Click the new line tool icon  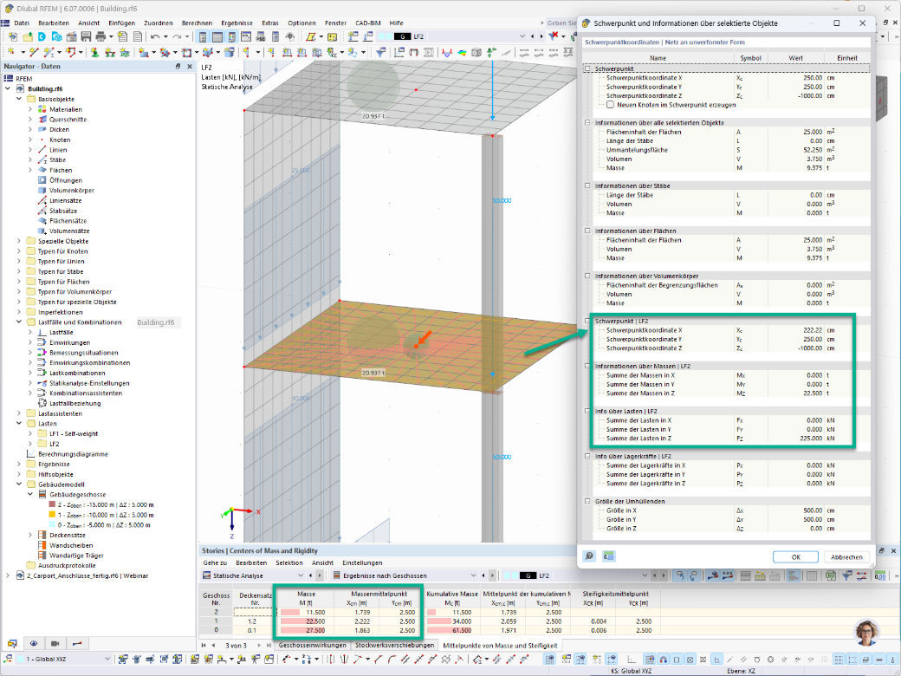tap(34, 52)
